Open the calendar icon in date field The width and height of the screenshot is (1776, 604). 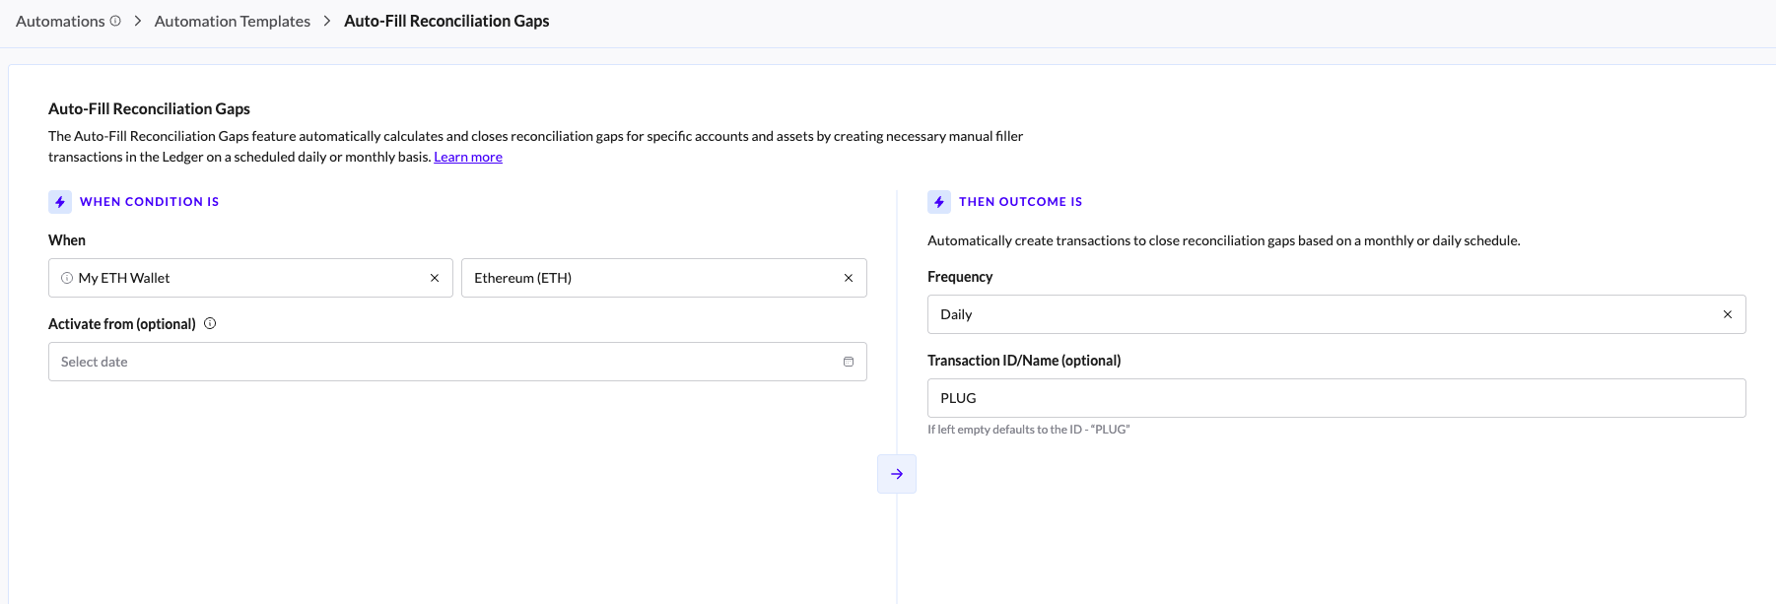[x=848, y=362]
